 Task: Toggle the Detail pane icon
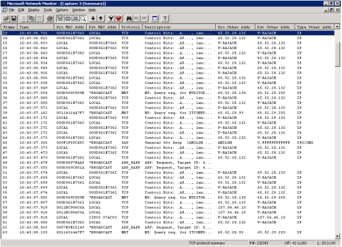pyautogui.click(x=68, y=18)
